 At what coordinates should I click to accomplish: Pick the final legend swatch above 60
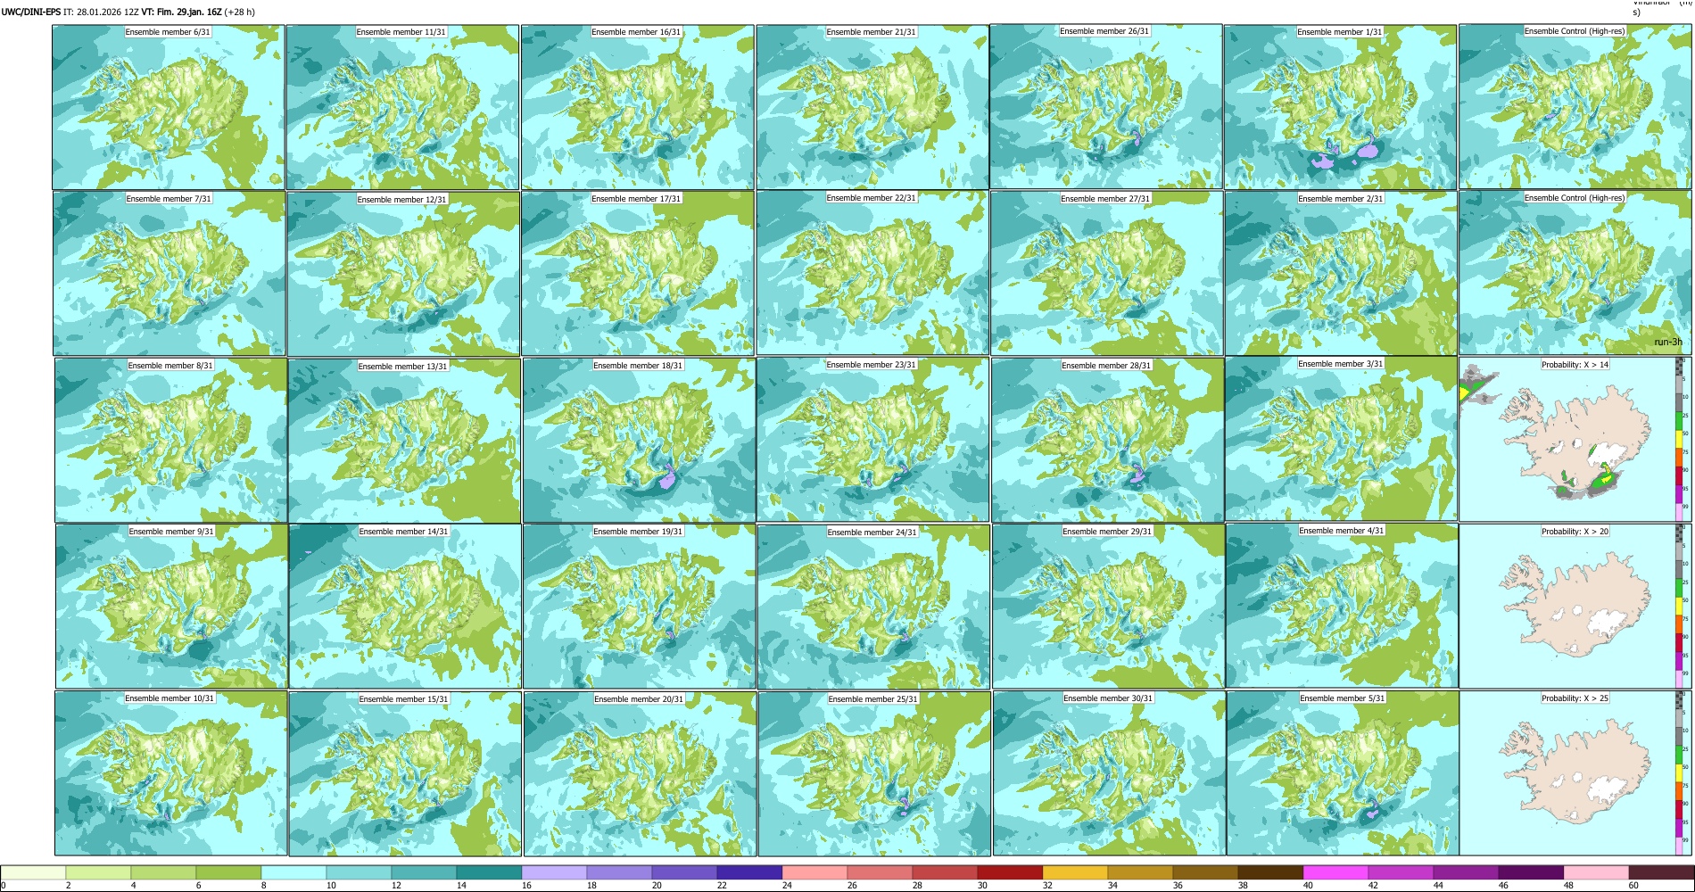tap(1661, 872)
